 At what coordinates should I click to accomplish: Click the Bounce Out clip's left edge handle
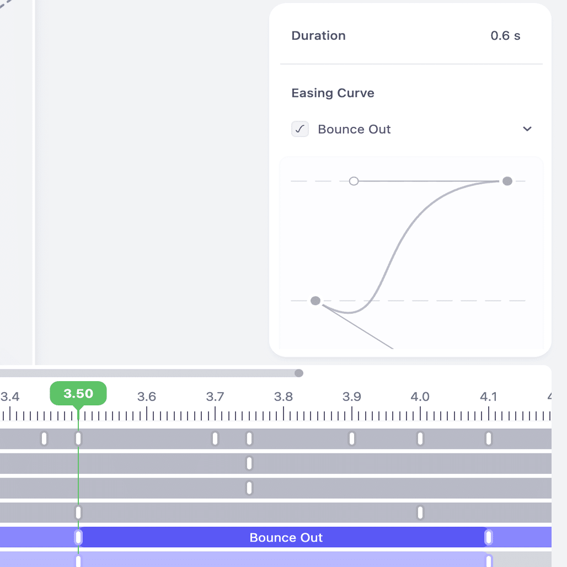(79, 537)
